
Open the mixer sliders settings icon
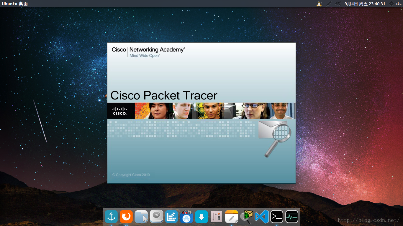tap(217, 217)
